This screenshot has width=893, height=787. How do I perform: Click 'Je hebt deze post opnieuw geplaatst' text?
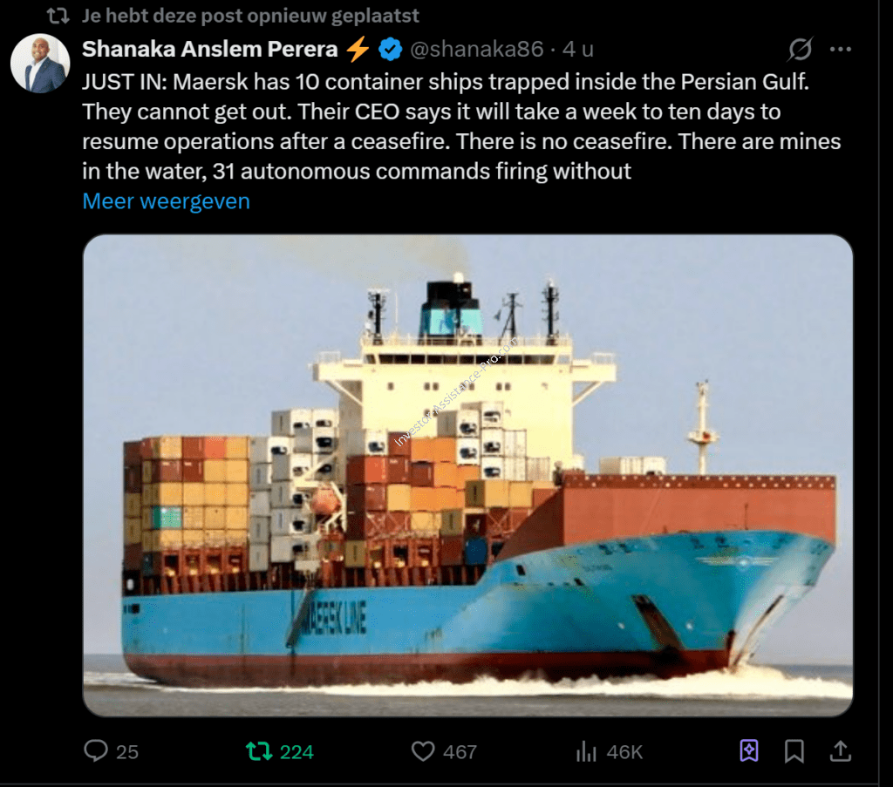click(250, 16)
